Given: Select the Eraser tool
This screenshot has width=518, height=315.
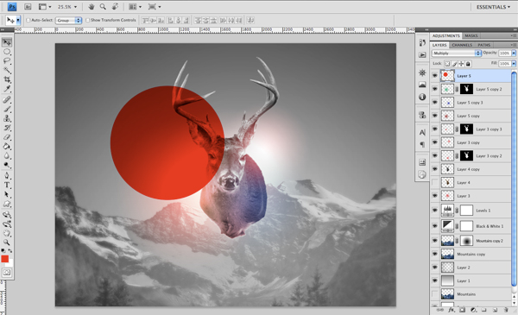Looking at the screenshot, I should pyautogui.click(x=7, y=136).
